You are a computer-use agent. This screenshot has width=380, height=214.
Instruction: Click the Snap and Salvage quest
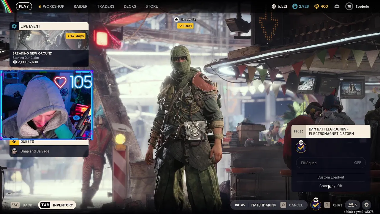pyautogui.click(x=49, y=151)
